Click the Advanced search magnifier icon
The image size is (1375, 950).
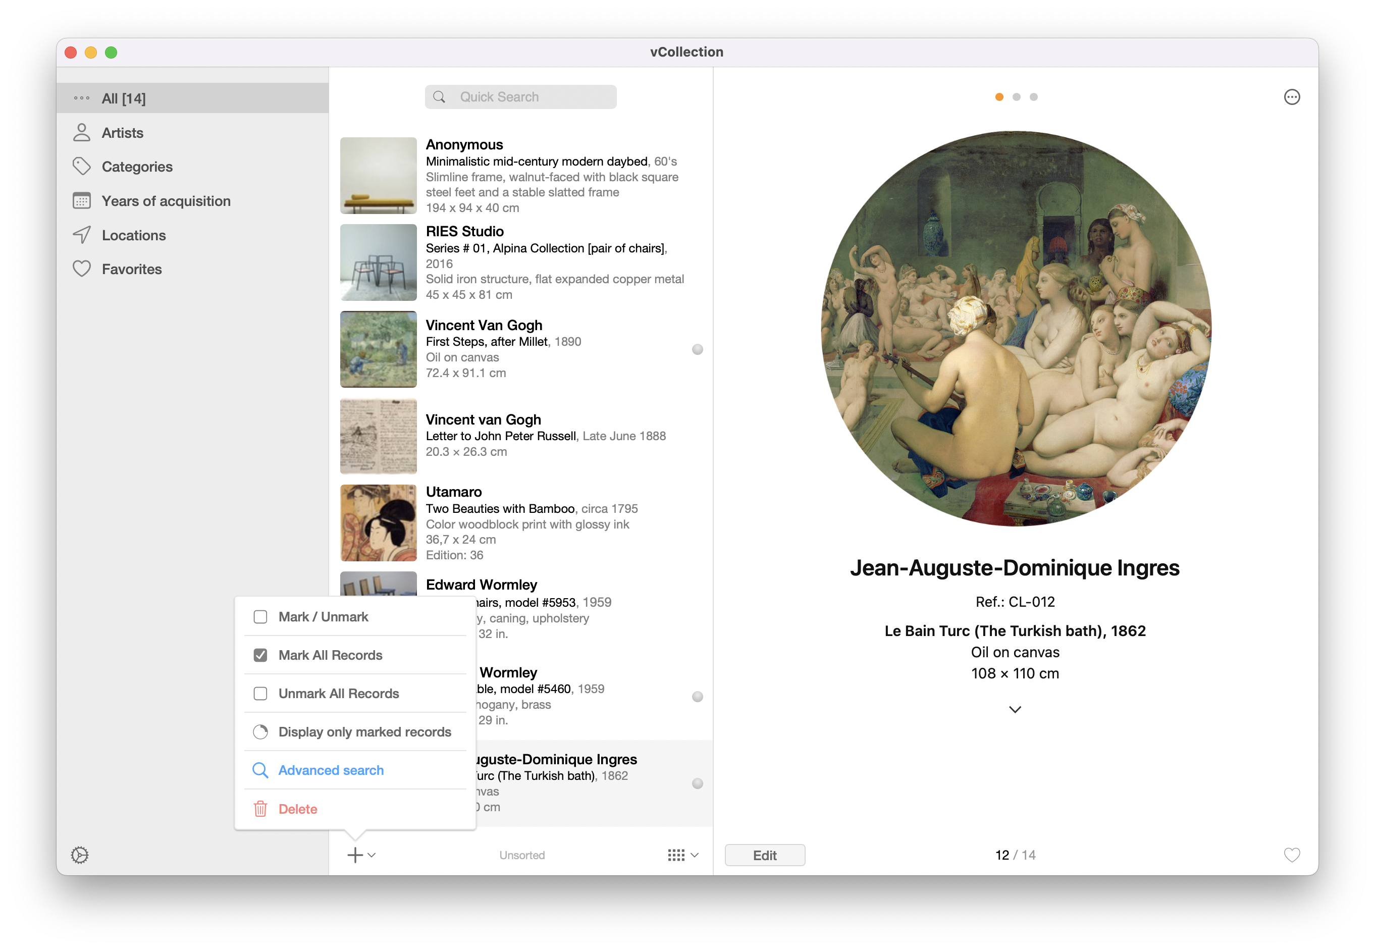260,770
